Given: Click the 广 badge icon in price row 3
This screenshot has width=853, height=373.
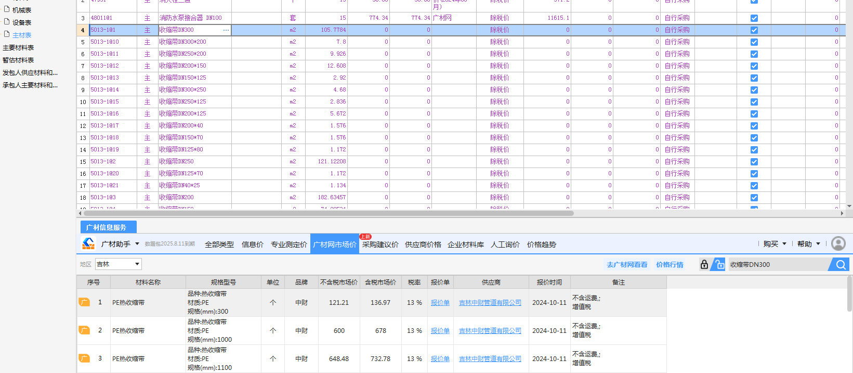Looking at the screenshot, I should [84, 358].
